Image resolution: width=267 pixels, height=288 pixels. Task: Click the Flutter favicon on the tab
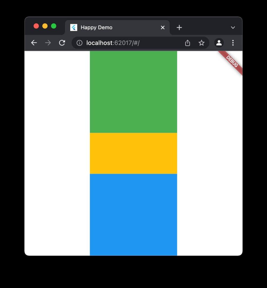(74, 27)
